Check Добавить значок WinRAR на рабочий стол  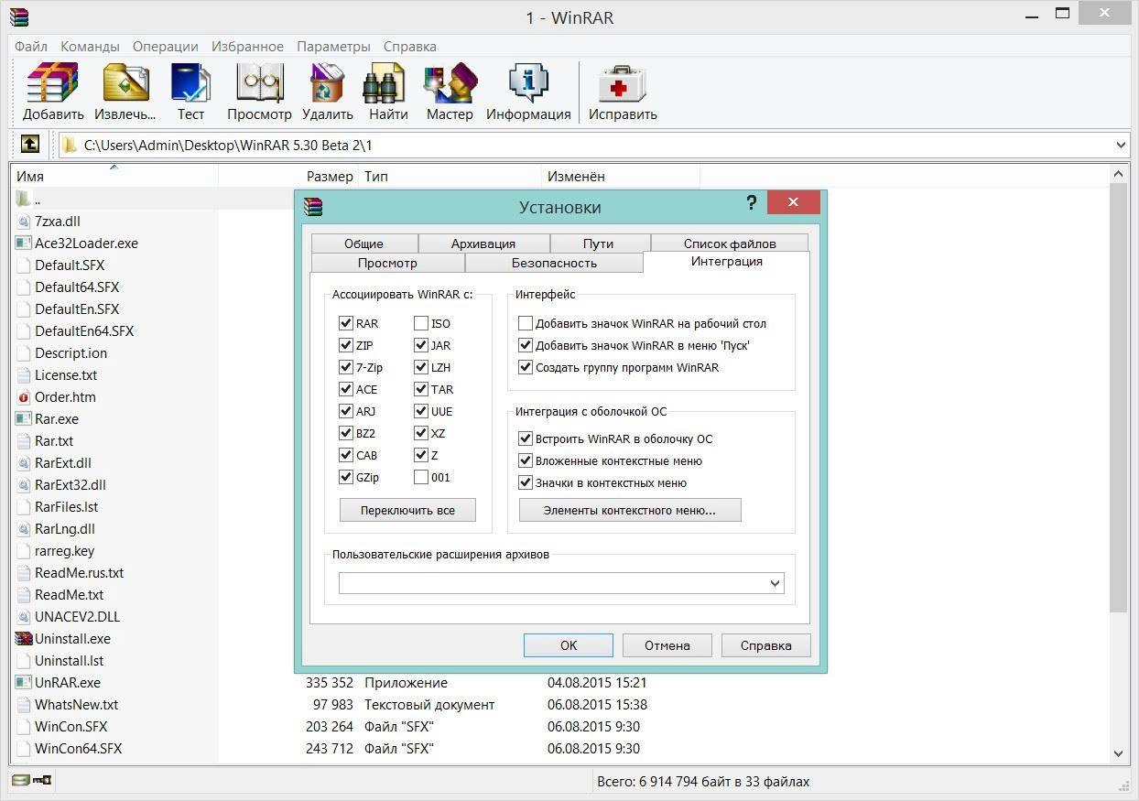(x=526, y=323)
